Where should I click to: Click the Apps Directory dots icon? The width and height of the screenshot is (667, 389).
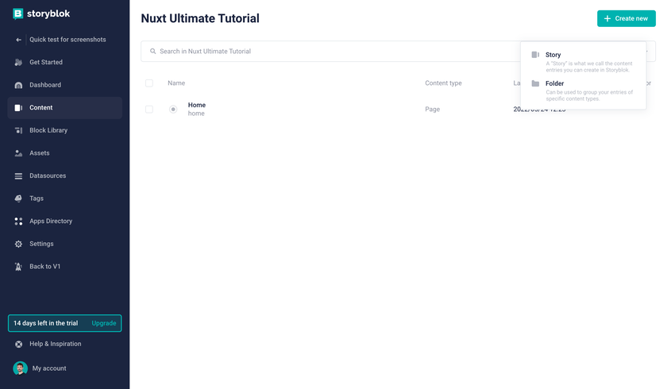tap(18, 221)
